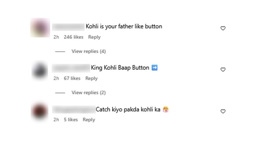Open avatar of "King Kohli Baap Button" commenter

click(x=40, y=70)
